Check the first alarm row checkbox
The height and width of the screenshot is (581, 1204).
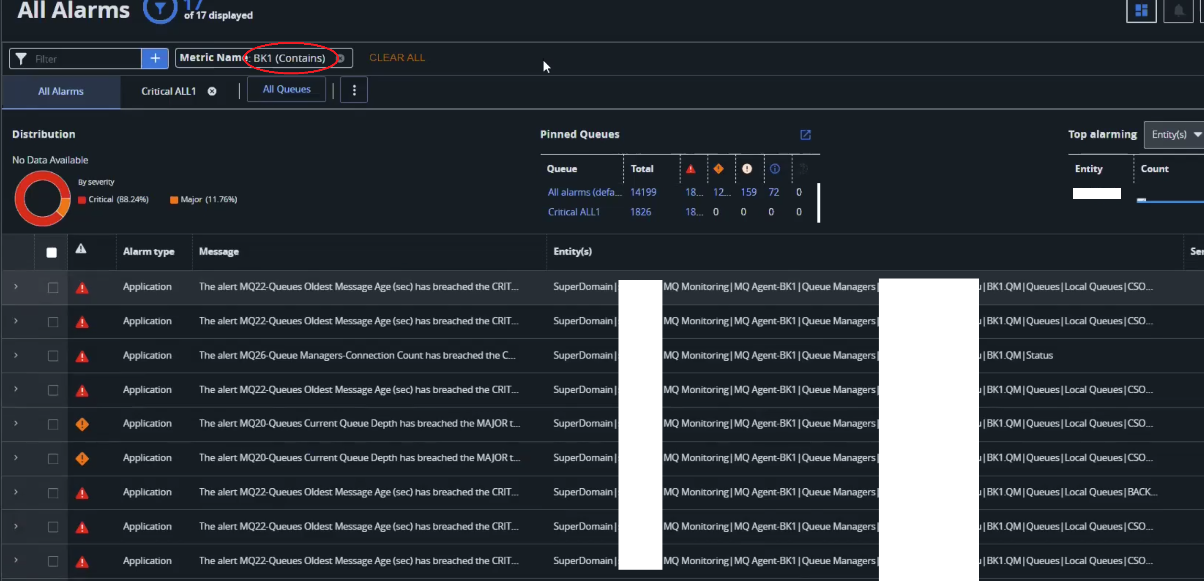[x=53, y=287]
